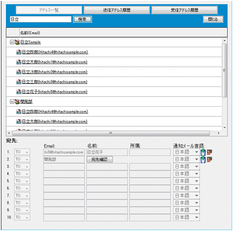Click the group icon beside 開発部
Screen dimensions: 234x232
pyautogui.click(x=17, y=102)
